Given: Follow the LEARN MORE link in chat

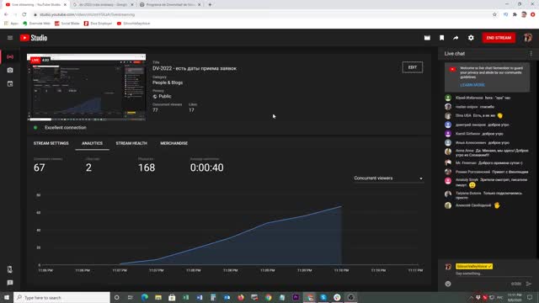Looking at the screenshot, I should [472, 85].
